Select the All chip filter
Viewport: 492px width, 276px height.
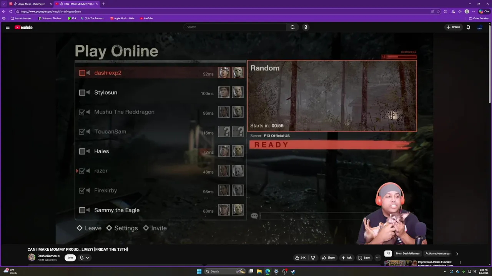pyautogui.click(x=388, y=253)
